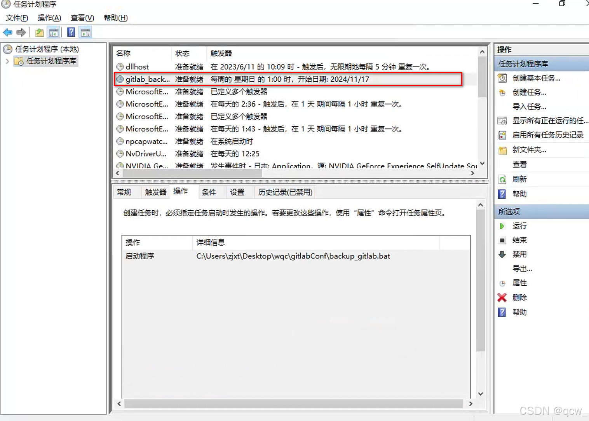589x421 pixels.
Task: Toggle the action pane toolbar icon
Action: click(x=85, y=32)
